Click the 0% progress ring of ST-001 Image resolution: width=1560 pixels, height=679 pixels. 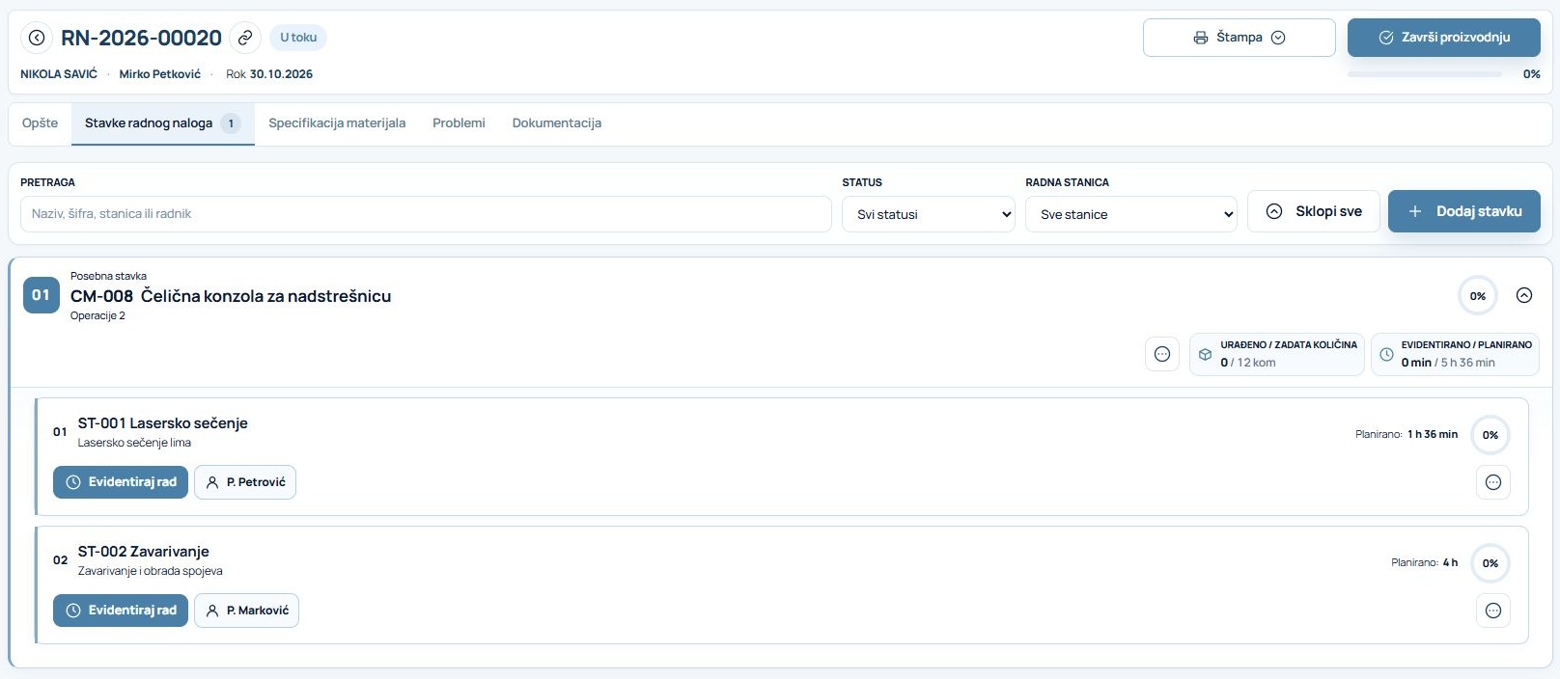tap(1490, 435)
